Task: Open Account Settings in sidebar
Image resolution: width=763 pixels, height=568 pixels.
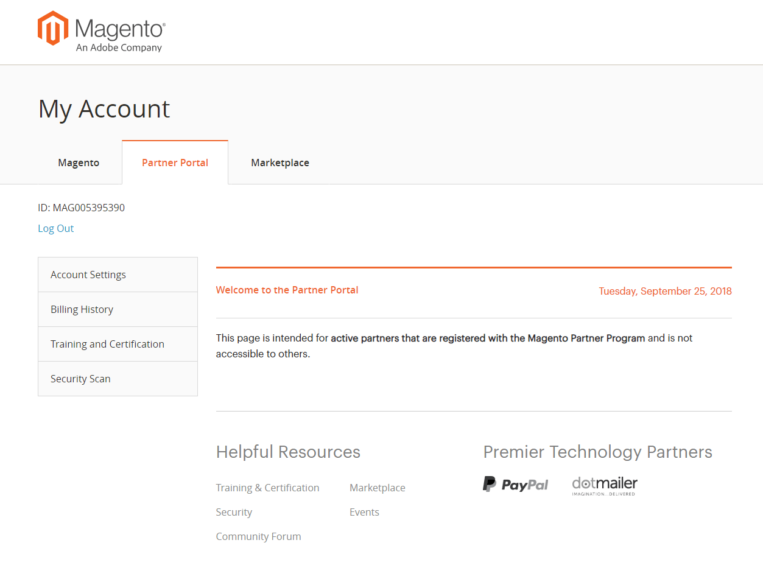Action: [x=118, y=275]
